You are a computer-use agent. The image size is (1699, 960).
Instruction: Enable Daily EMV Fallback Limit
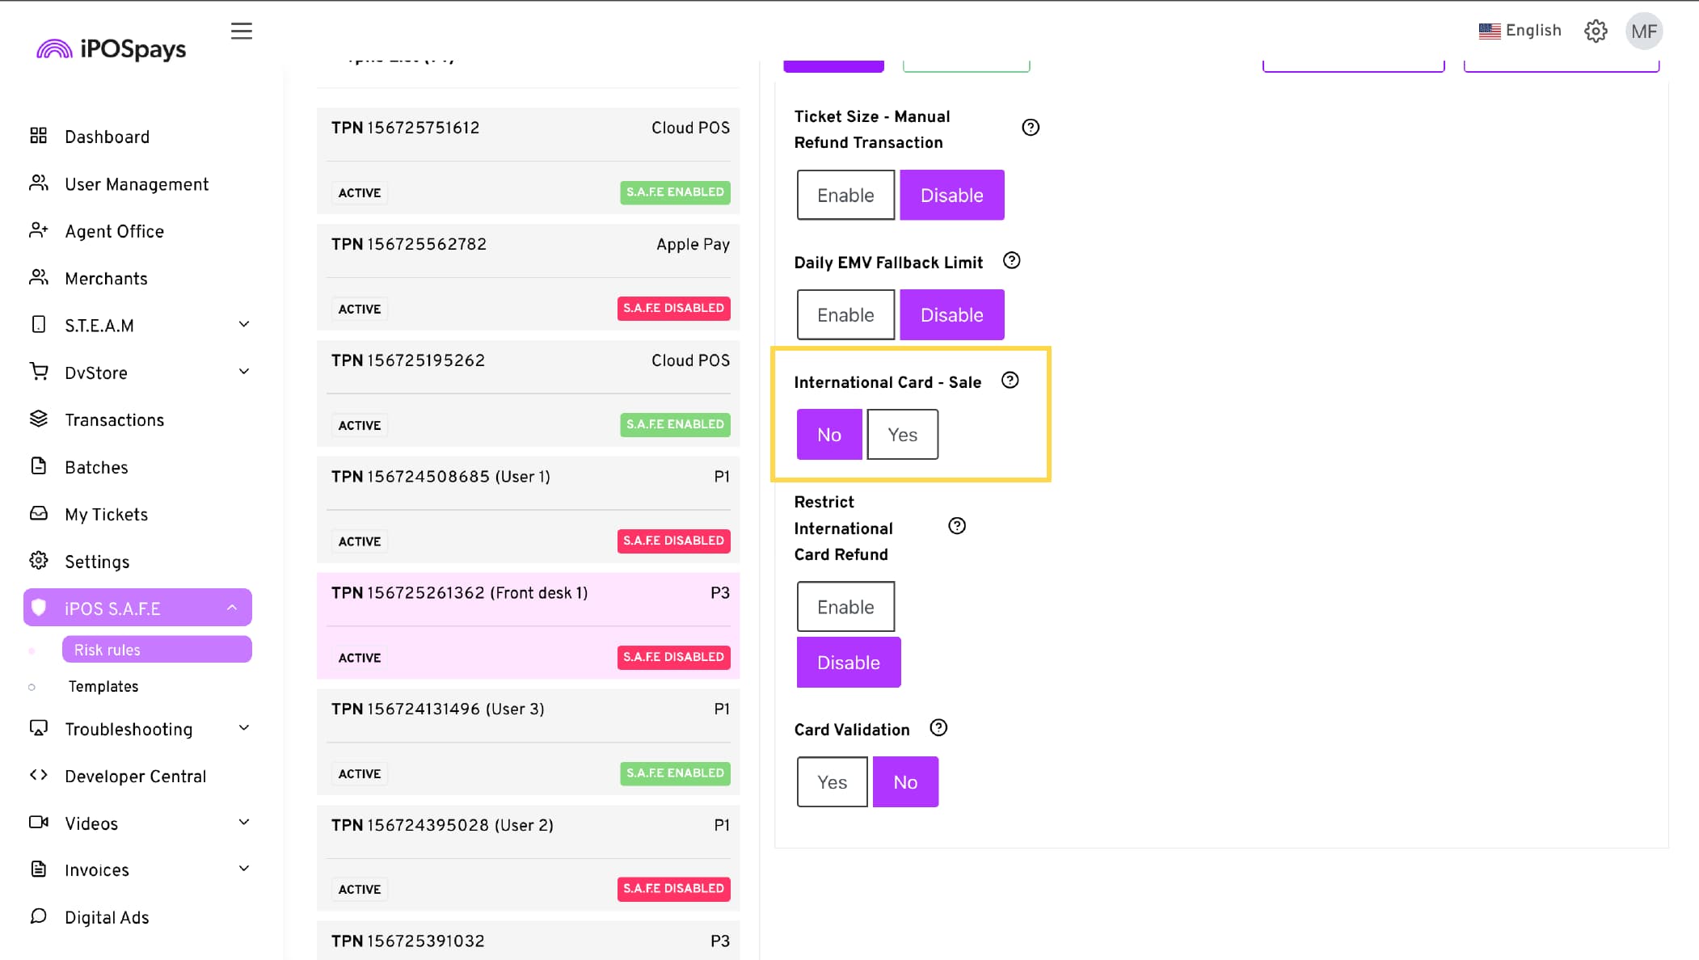[845, 315]
